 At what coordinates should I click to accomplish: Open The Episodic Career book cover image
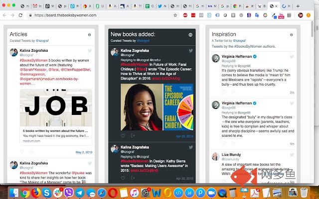pos(178,107)
